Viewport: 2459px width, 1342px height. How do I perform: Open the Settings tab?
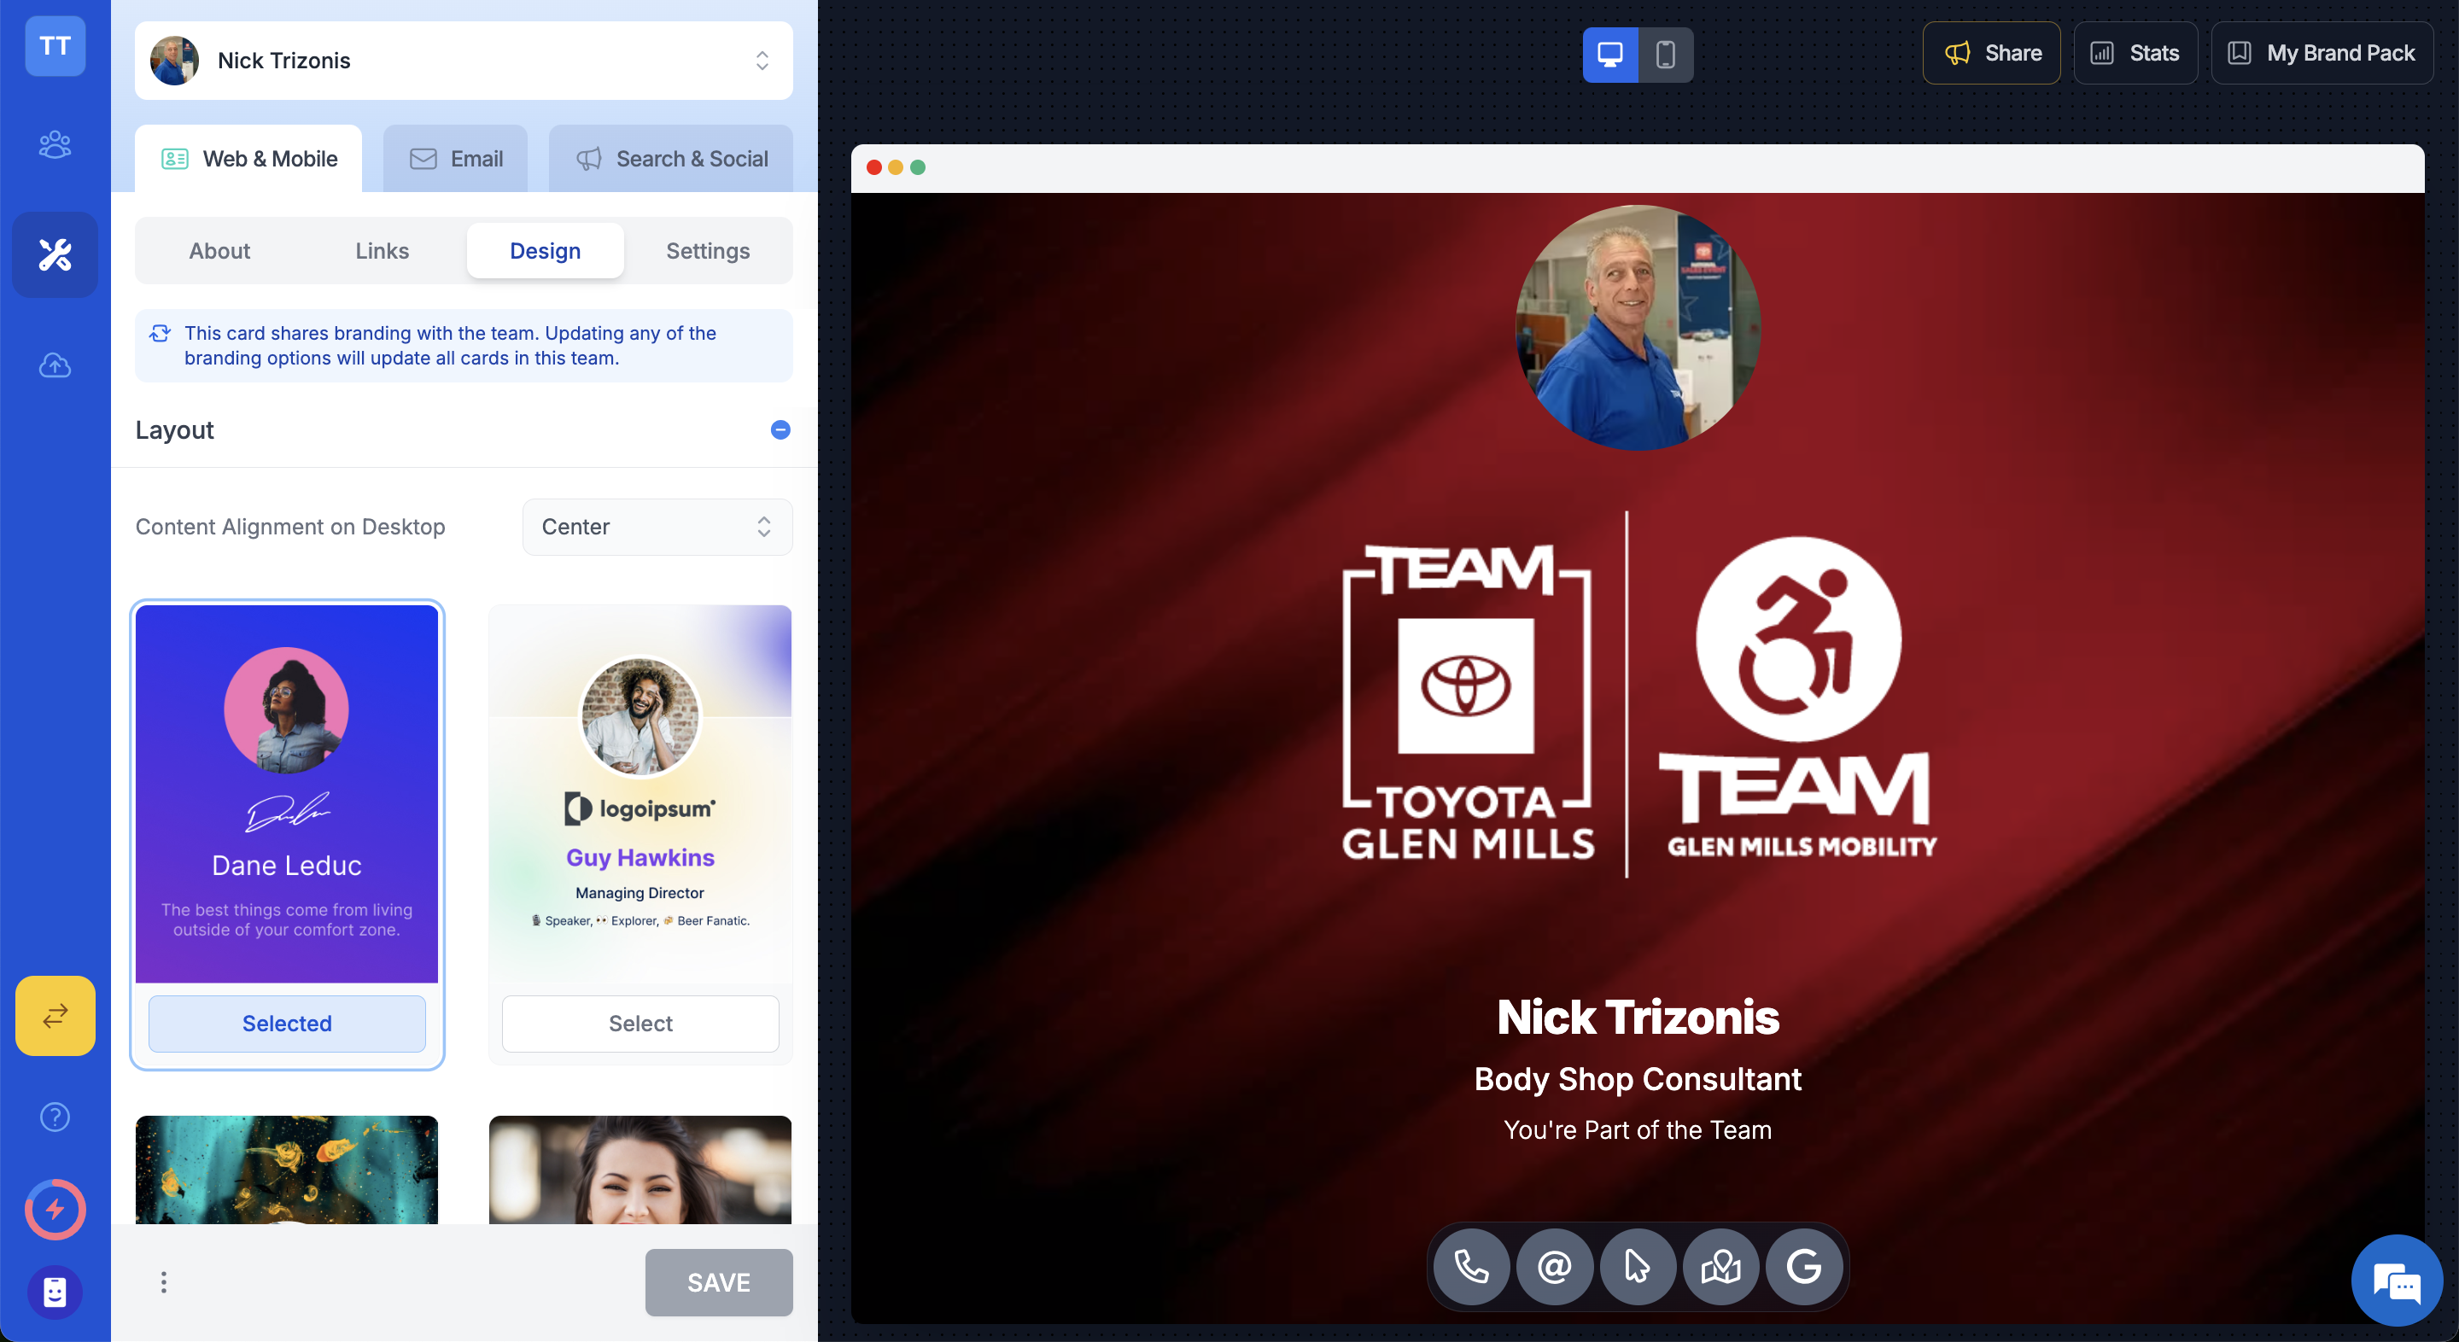(x=707, y=250)
